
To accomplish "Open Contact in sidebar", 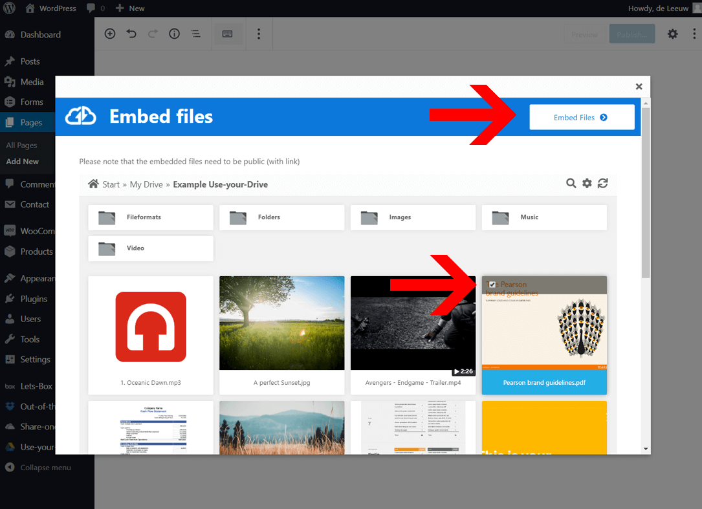I will (27, 204).
